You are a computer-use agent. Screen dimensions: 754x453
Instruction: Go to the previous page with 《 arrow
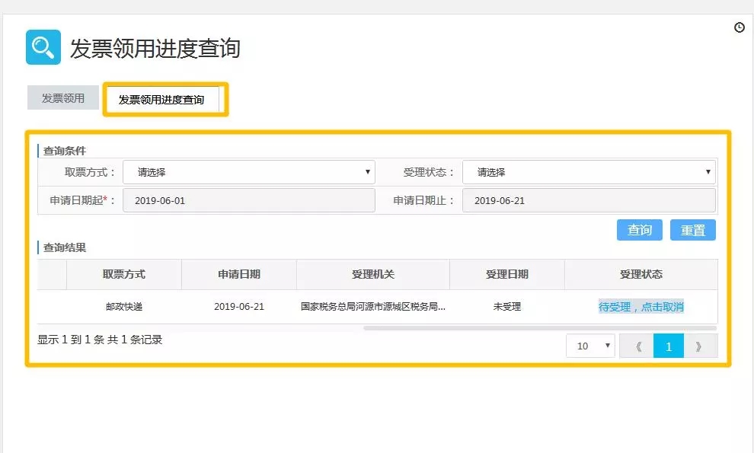637,346
